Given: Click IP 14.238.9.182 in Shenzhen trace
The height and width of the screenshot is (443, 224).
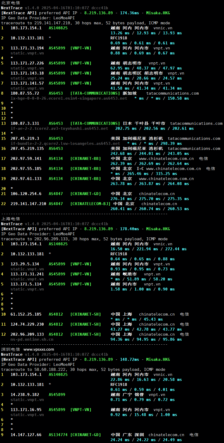Looking at the screenshot, I should pyautogui.click(x=25, y=395).
